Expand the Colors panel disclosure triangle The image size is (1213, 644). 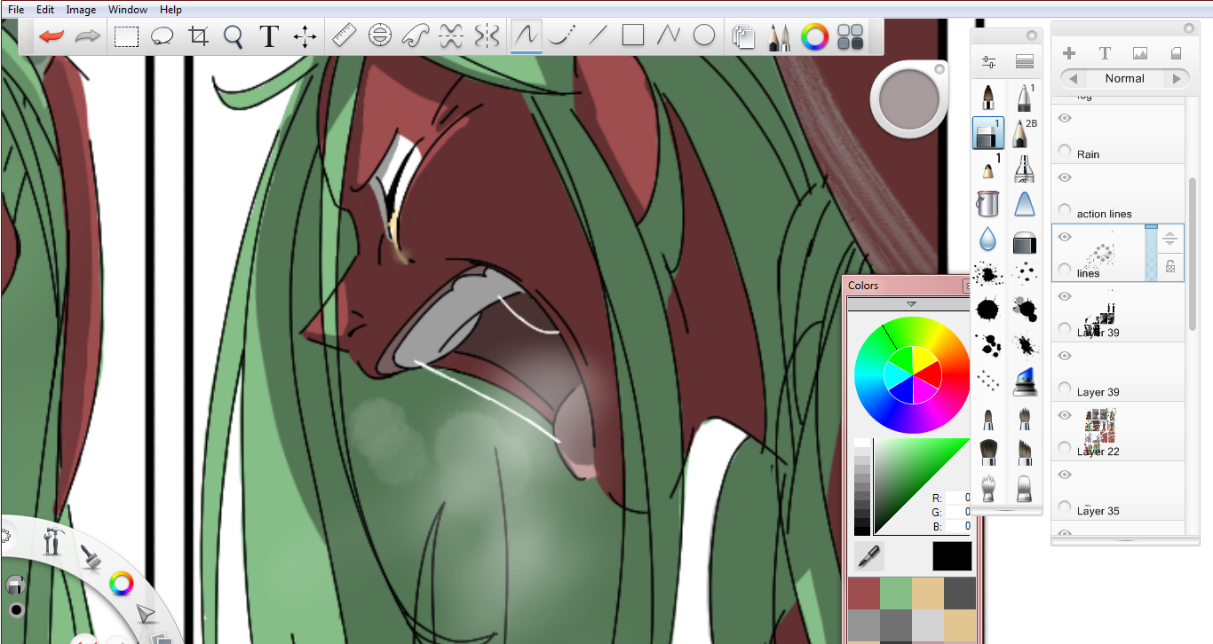point(911,304)
